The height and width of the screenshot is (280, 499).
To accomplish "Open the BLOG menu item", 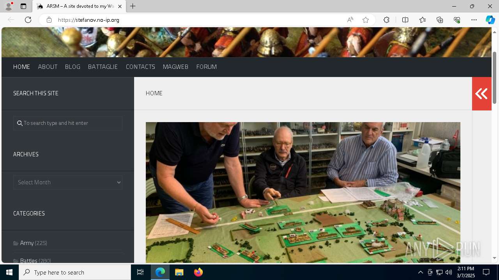I will pos(73,67).
